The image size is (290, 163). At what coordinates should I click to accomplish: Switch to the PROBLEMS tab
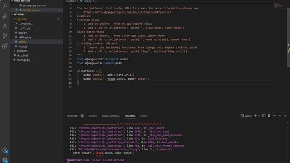[x=72, y=116]
